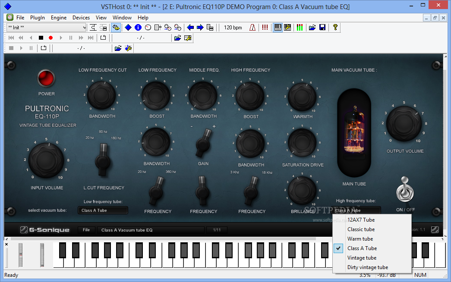
Task: Click the LOW FREQUENCY BOOST knob
Action: point(156,96)
